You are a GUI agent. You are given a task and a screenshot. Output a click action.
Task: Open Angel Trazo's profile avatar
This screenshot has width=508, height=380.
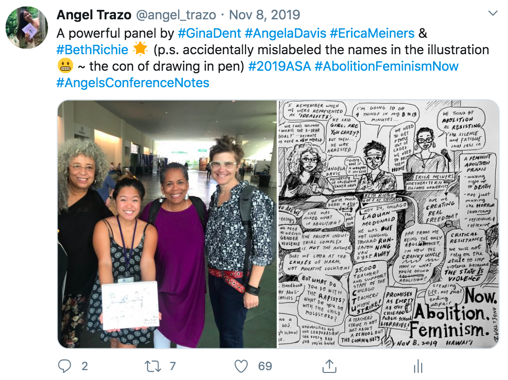pyautogui.click(x=27, y=27)
